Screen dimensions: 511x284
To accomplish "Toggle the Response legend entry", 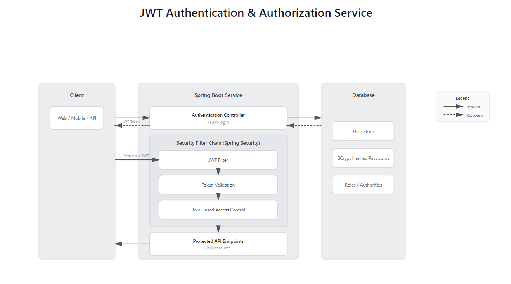I will [474, 115].
